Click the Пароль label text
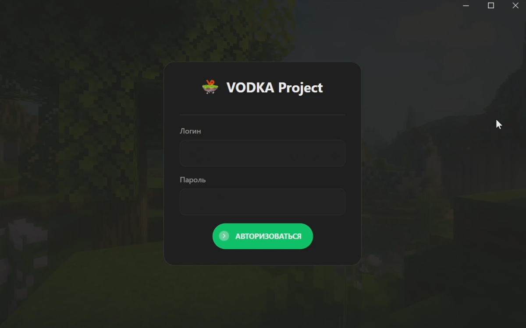Image resolution: width=526 pixels, height=328 pixels. pos(192,180)
